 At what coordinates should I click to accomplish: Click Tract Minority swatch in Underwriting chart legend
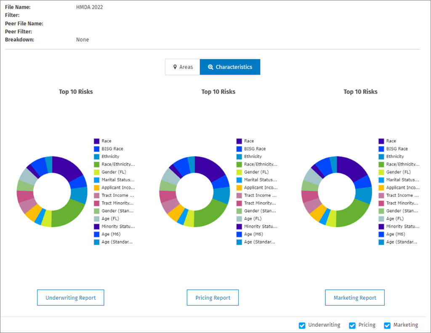click(x=97, y=203)
